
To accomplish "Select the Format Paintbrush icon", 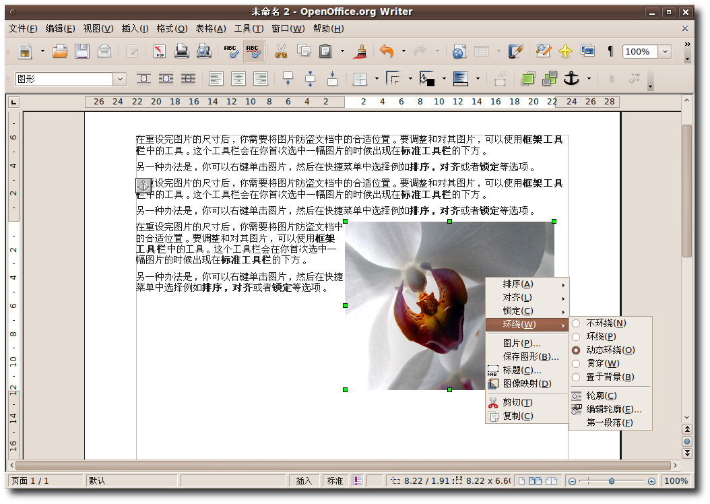I will tap(361, 51).
